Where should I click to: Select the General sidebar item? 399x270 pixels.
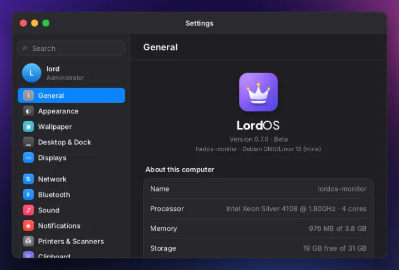pos(71,96)
